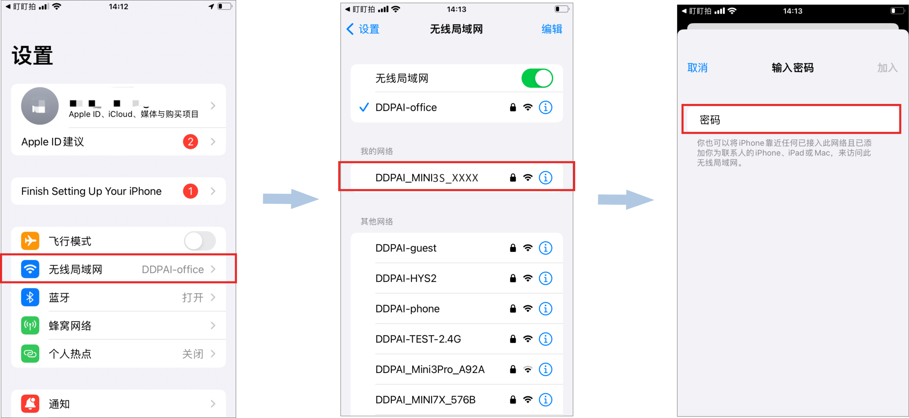The image size is (909, 418).
Task: Tap the Bluetooth settings icon
Action: (30, 297)
